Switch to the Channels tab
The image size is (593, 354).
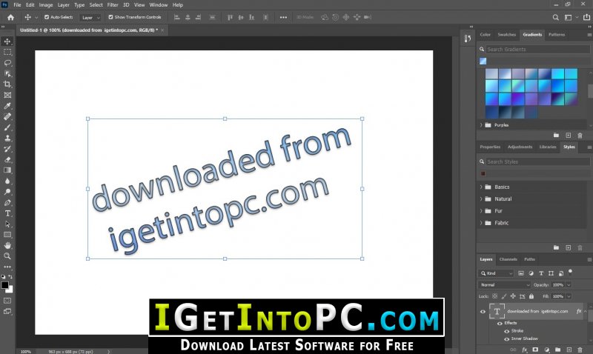pos(508,259)
